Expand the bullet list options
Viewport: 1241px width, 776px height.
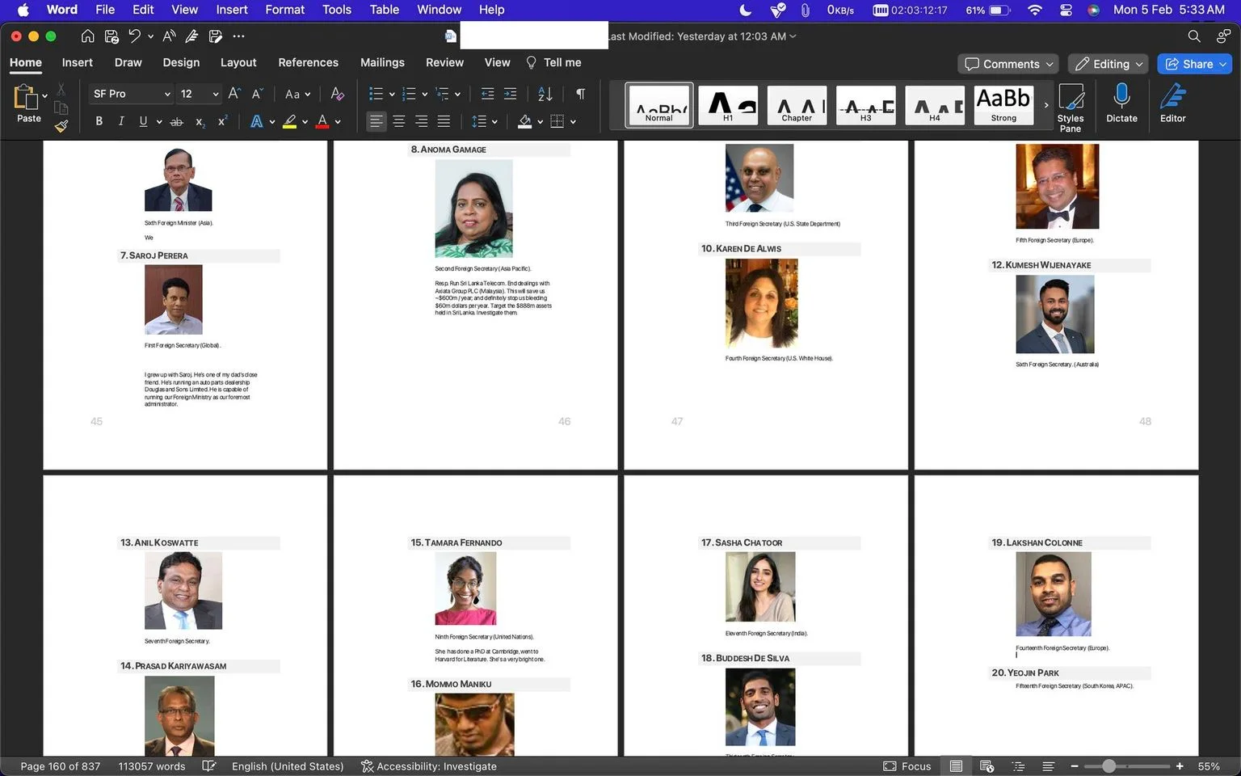click(392, 95)
